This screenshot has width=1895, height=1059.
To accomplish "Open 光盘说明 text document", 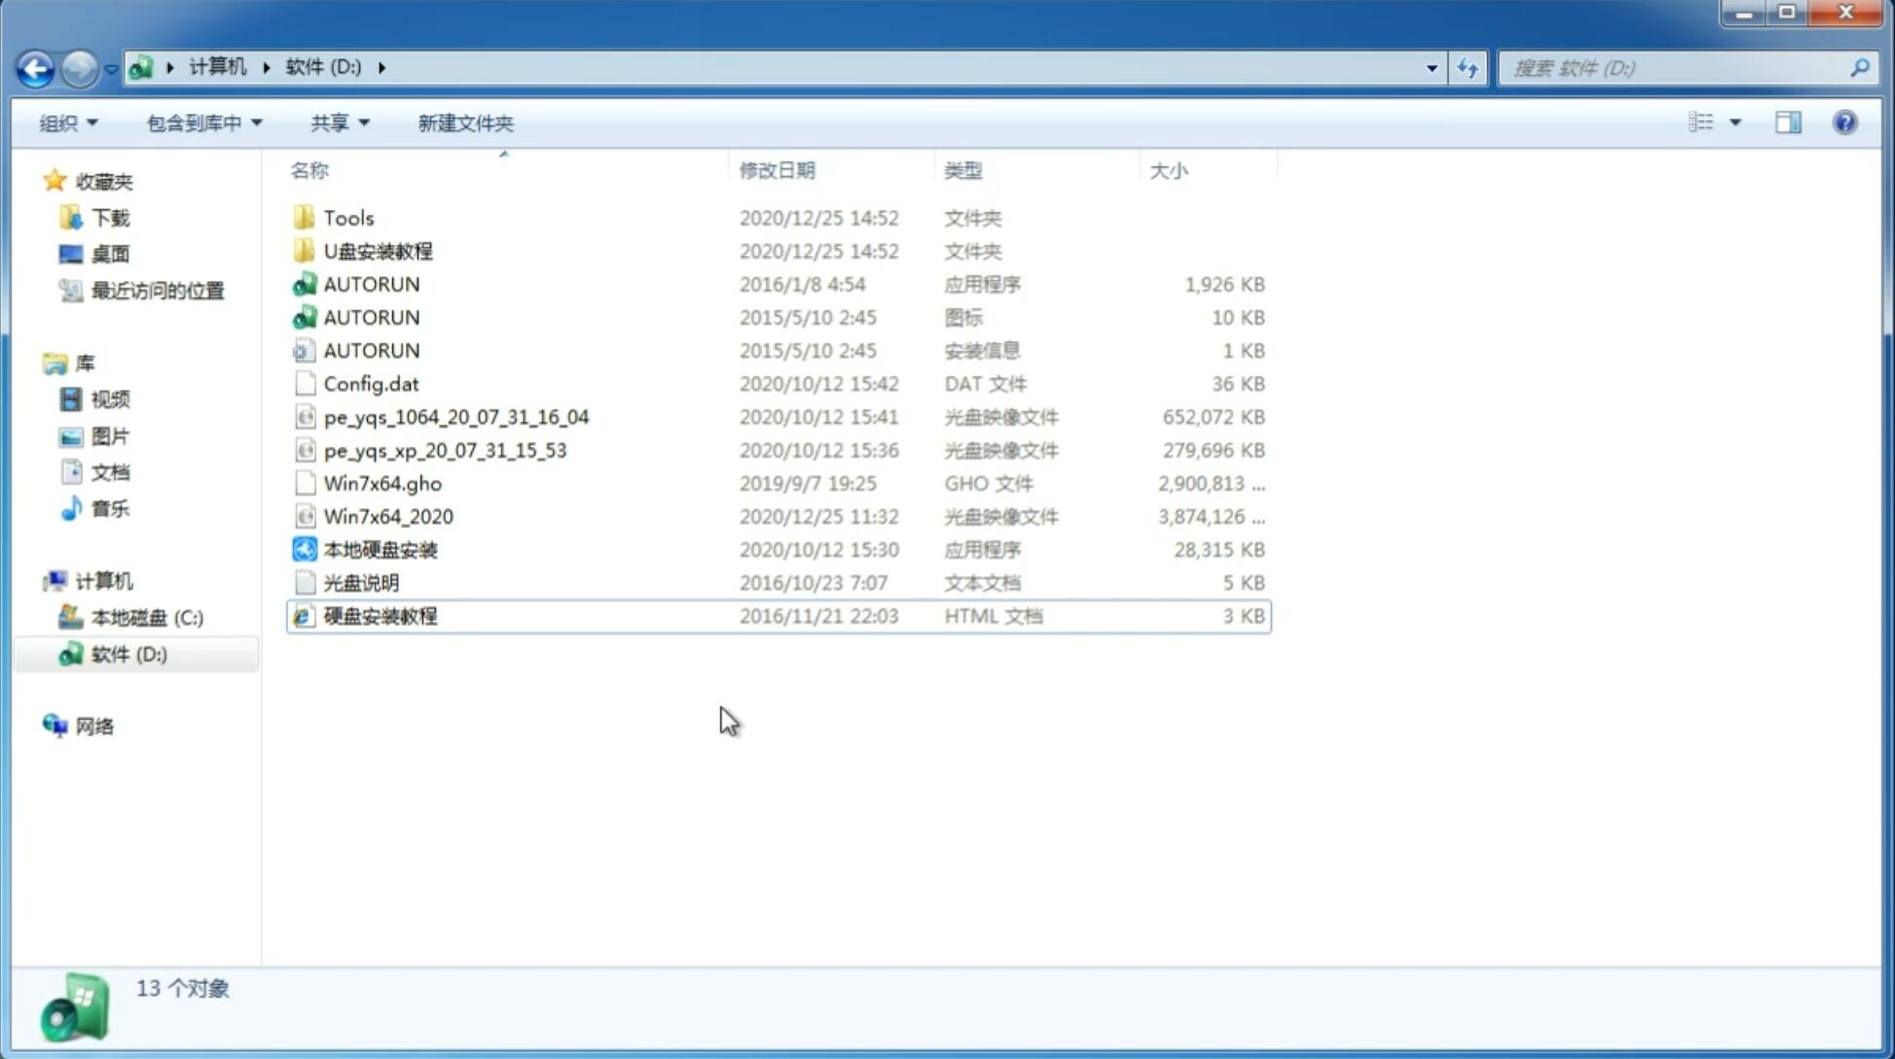I will 360,581.
